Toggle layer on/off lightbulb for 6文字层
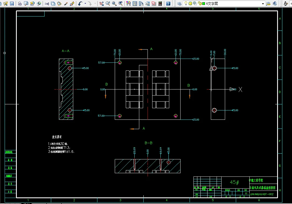This screenshot has height=204, width=292. [186, 3]
